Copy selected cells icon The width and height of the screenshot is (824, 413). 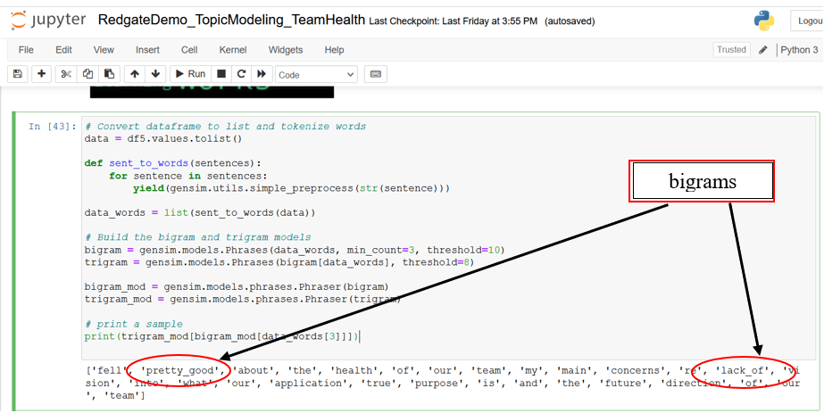click(87, 74)
